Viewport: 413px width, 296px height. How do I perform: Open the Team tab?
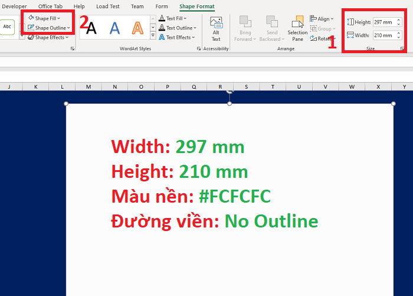(137, 6)
